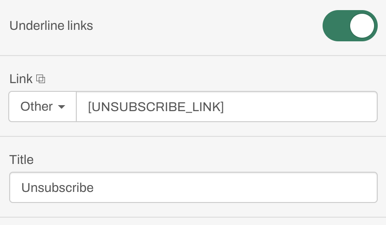Expand the link type combo box before the URL field

tap(43, 107)
